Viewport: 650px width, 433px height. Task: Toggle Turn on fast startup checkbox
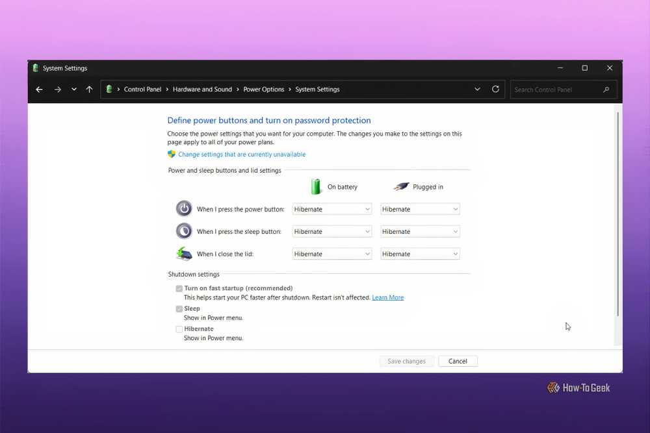pyautogui.click(x=179, y=288)
